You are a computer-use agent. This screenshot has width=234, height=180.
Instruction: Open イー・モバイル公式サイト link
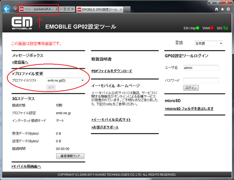[111, 120]
